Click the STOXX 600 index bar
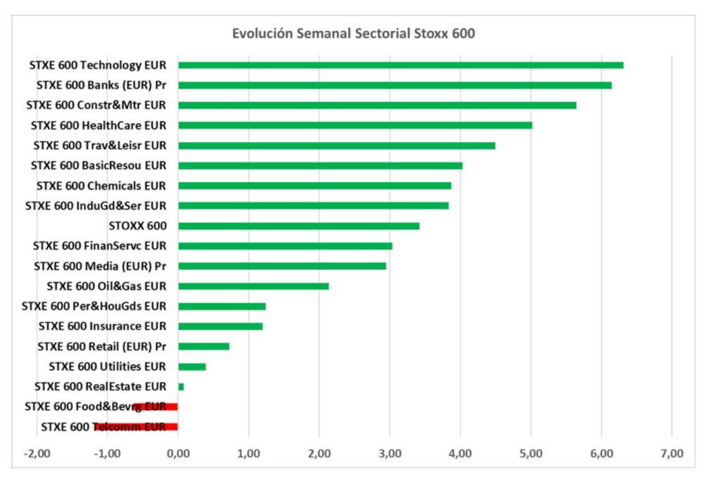 pos(299,226)
